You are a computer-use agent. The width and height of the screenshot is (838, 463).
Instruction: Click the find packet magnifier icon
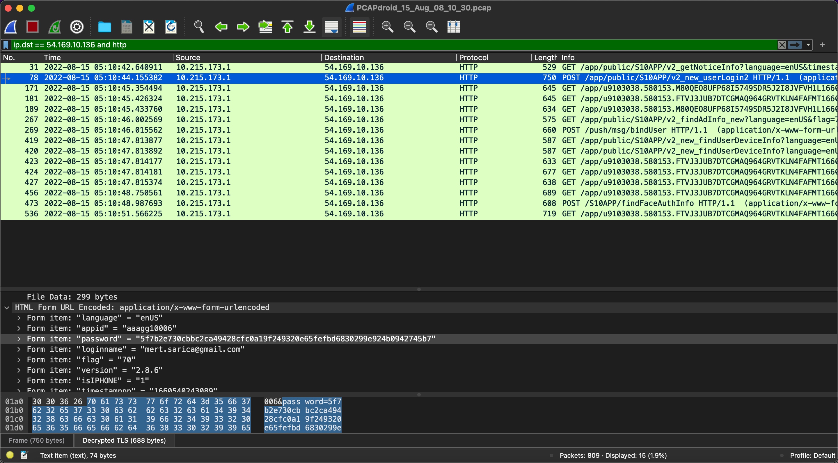pyautogui.click(x=199, y=27)
